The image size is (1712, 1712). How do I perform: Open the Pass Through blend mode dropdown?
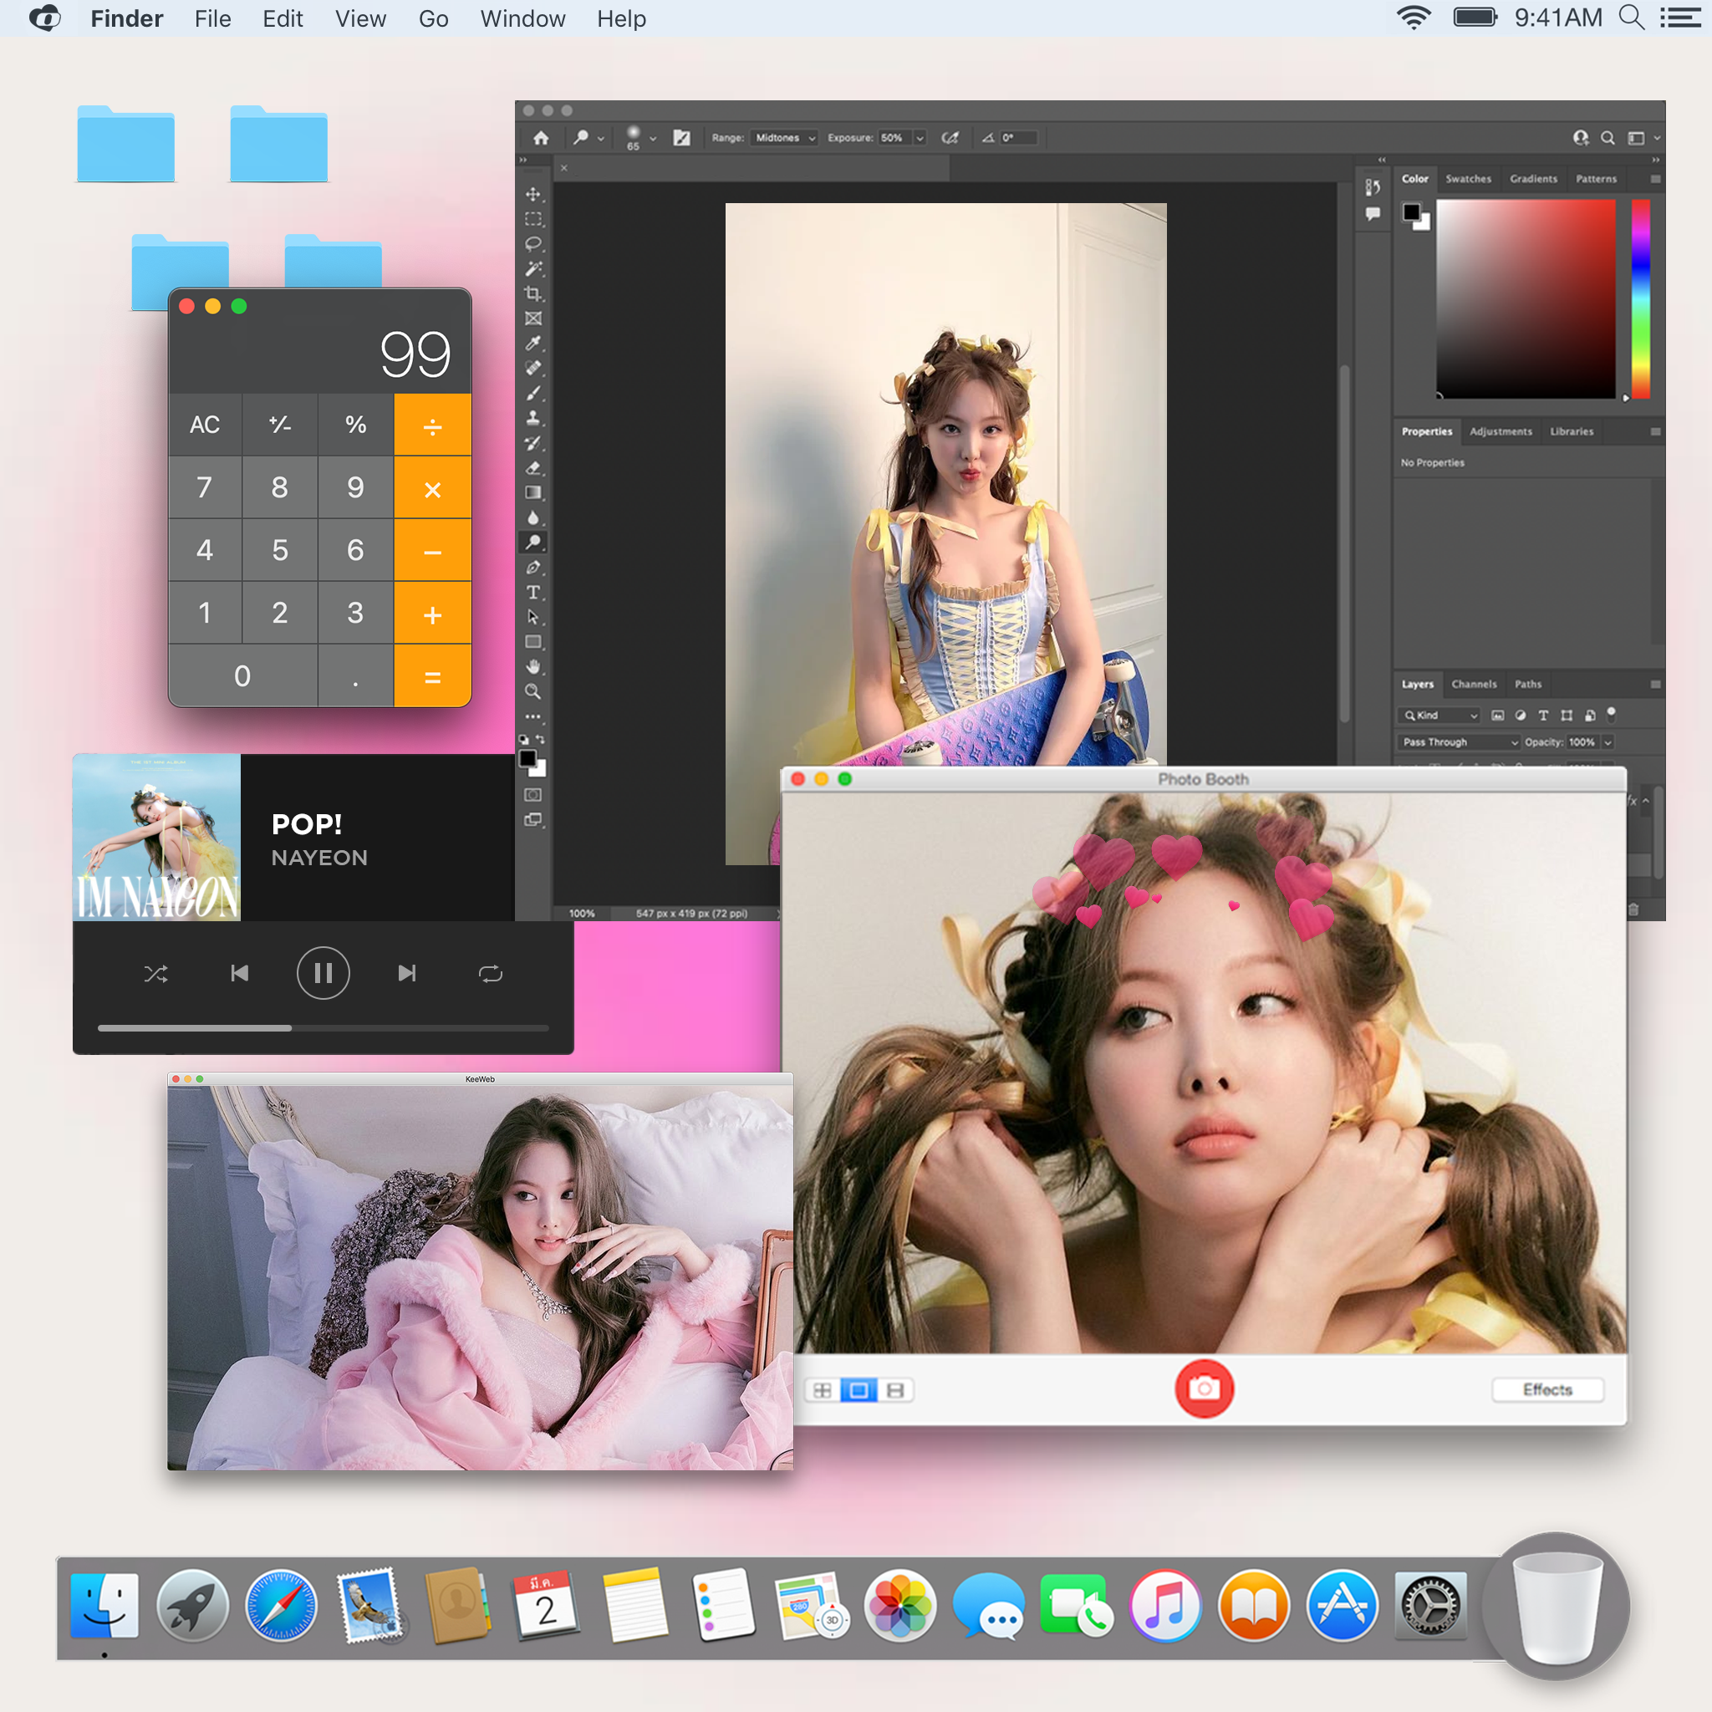coord(1460,741)
